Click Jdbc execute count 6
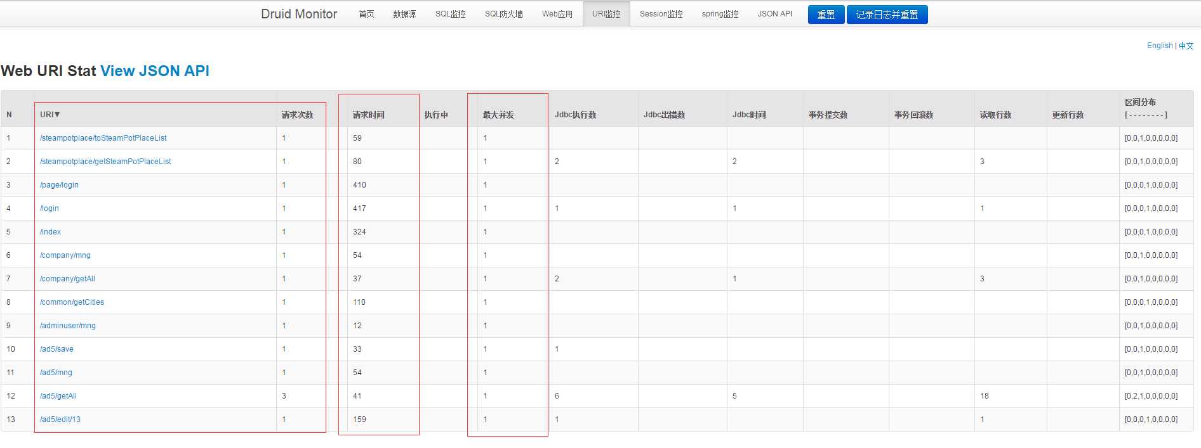This screenshot has width=1201, height=448. [x=557, y=396]
